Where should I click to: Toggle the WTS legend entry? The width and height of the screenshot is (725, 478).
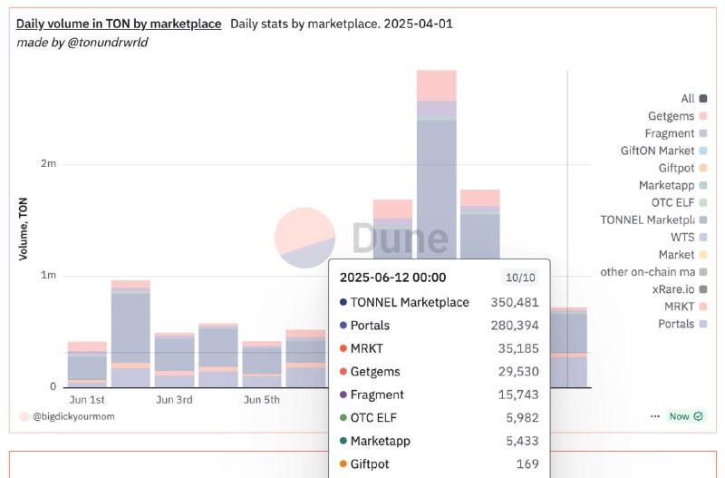pyautogui.click(x=689, y=238)
